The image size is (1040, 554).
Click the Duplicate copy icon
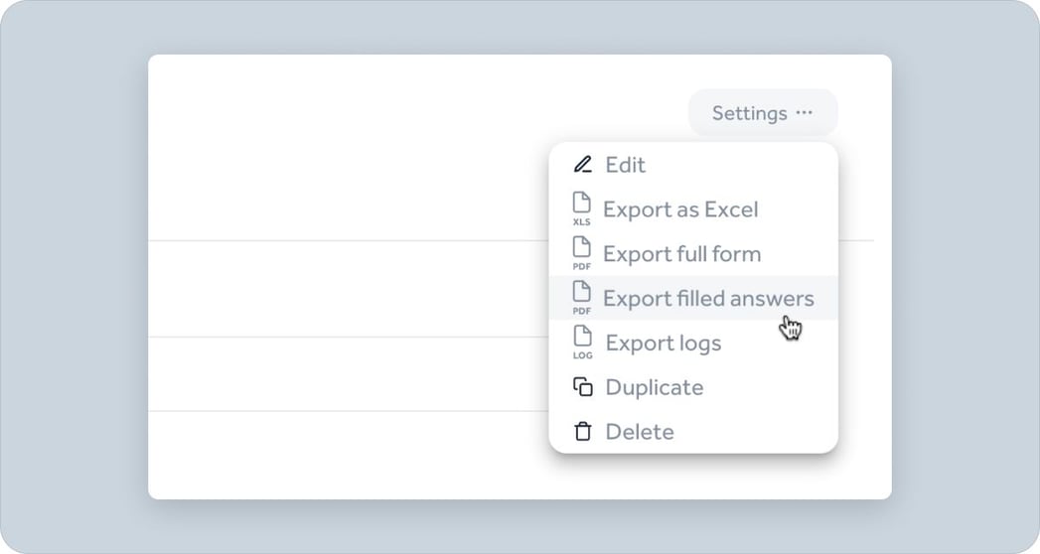tap(583, 387)
